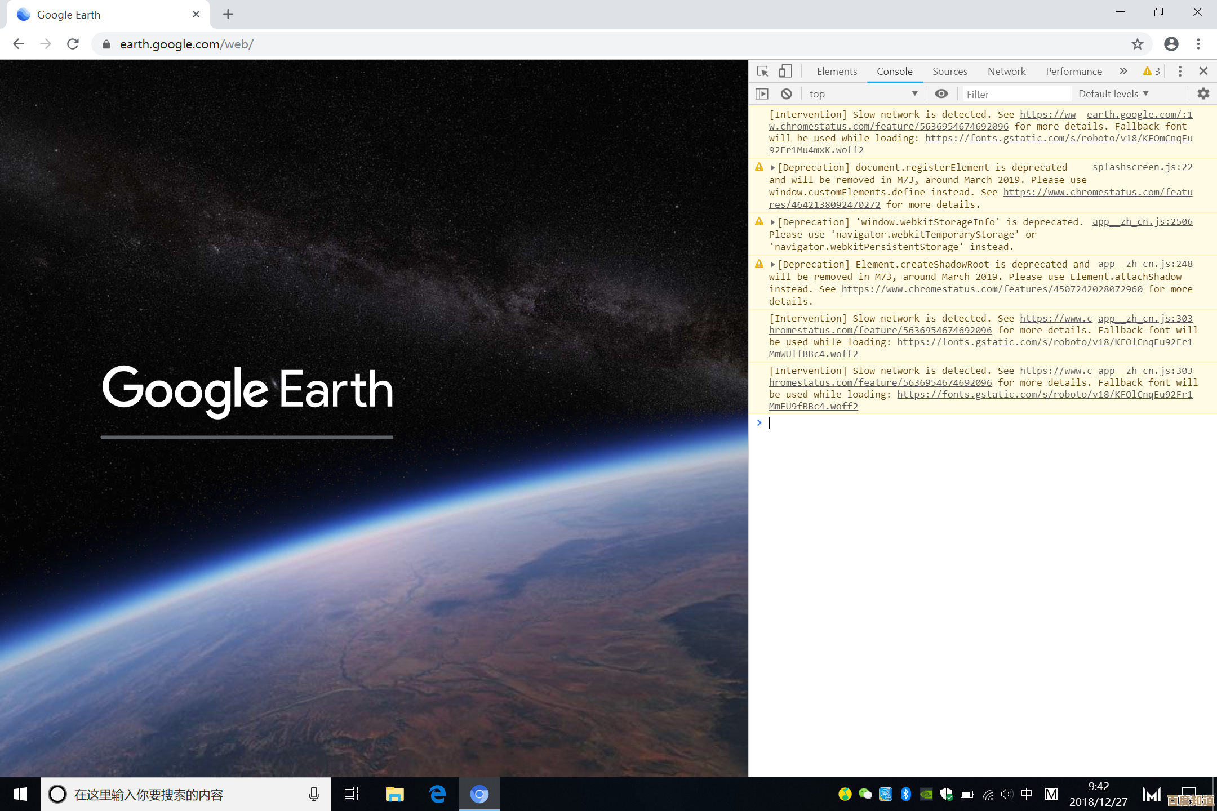
Task: Click the warnings count badge
Action: click(x=1152, y=72)
